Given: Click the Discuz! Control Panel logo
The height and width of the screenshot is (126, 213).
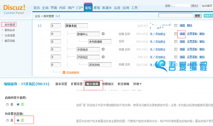Looking at the screenshot, I should click(14, 10).
